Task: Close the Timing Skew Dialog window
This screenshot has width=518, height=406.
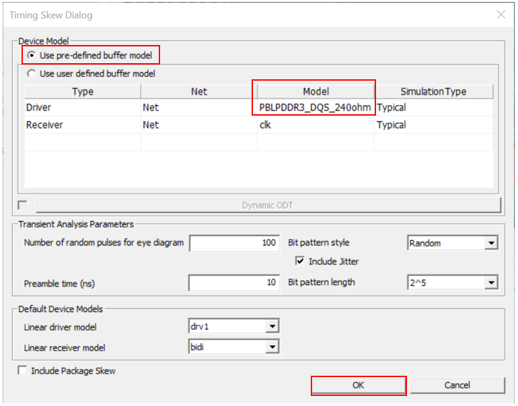Action: tap(501, 14)
